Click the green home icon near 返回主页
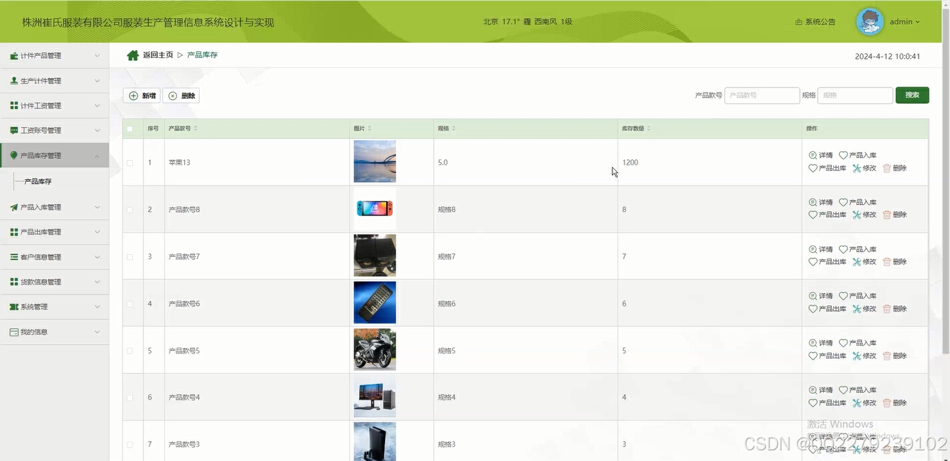The image size is (950, 461). pos(132,54)
